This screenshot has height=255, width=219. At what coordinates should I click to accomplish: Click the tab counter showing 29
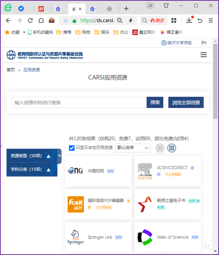tap(150, 6)
